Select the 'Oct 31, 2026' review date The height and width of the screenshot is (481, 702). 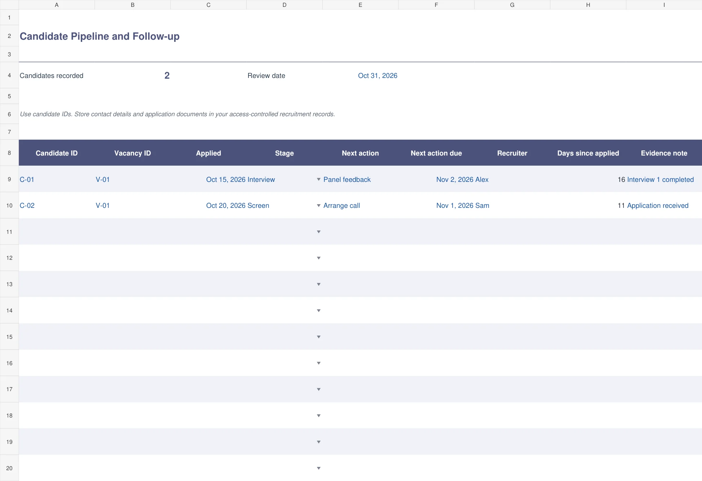click(378, 76)
